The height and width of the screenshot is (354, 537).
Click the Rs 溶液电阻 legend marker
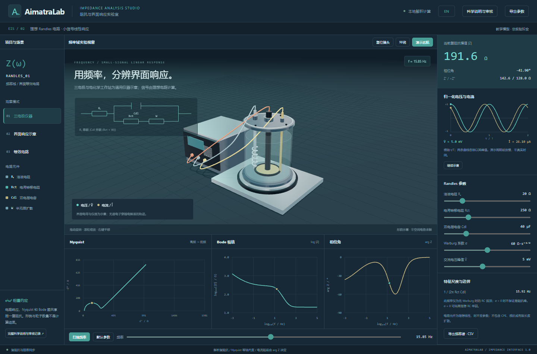point(7,177)
